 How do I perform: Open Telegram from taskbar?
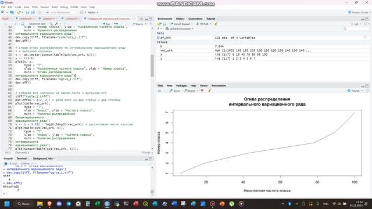pyautogui.click(x=69, y=204)
